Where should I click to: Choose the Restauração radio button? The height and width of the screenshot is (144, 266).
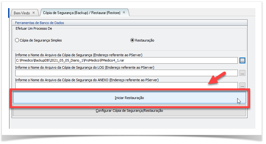tap(132, 40)
